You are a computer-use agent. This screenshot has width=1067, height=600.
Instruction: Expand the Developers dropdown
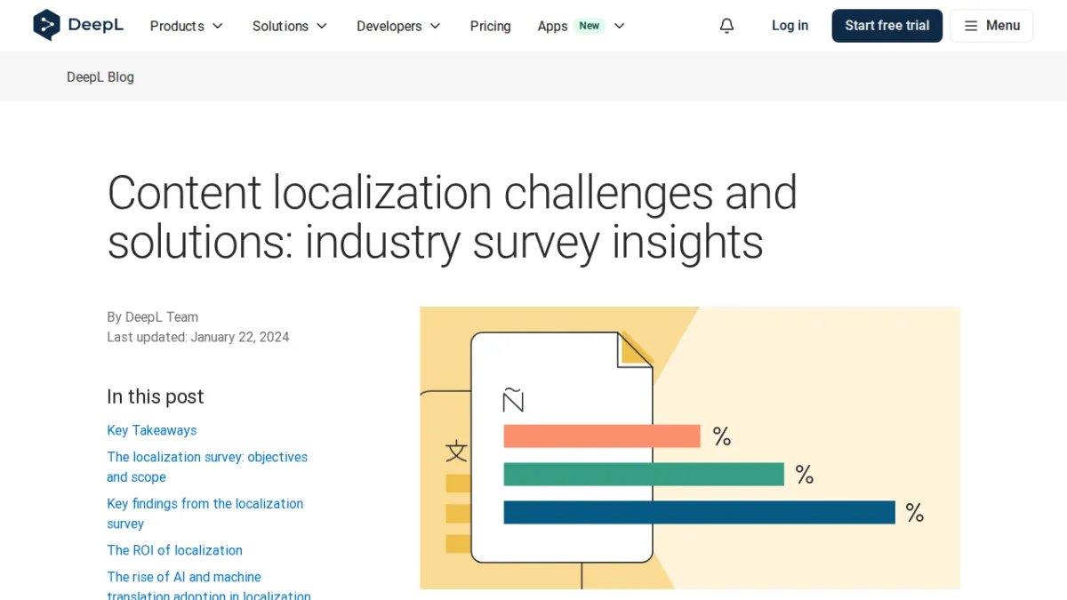[398, 26]
